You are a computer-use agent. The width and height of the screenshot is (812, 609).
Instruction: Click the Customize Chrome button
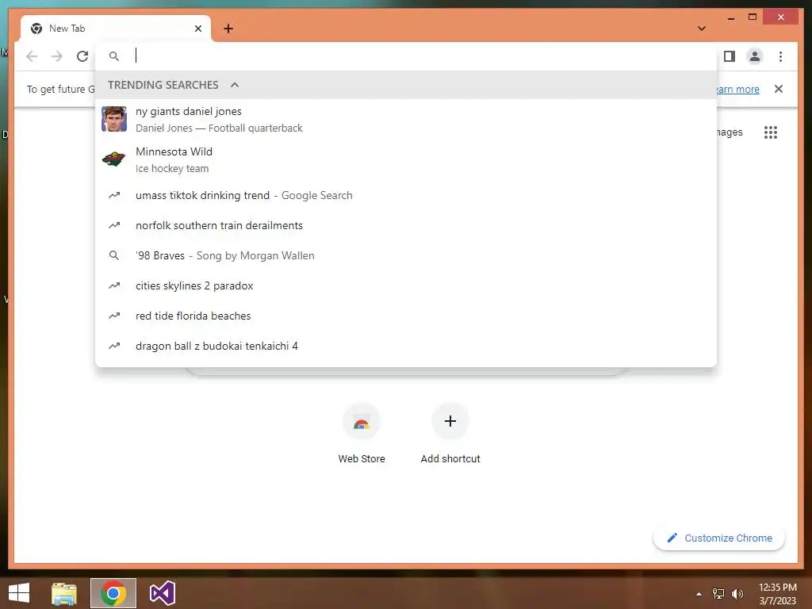[719, 538]
